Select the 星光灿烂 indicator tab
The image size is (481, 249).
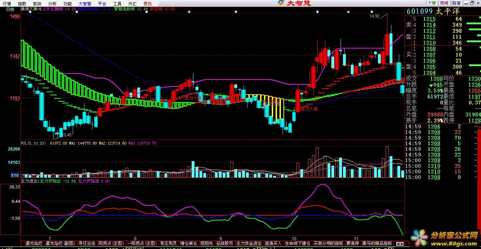34,243
